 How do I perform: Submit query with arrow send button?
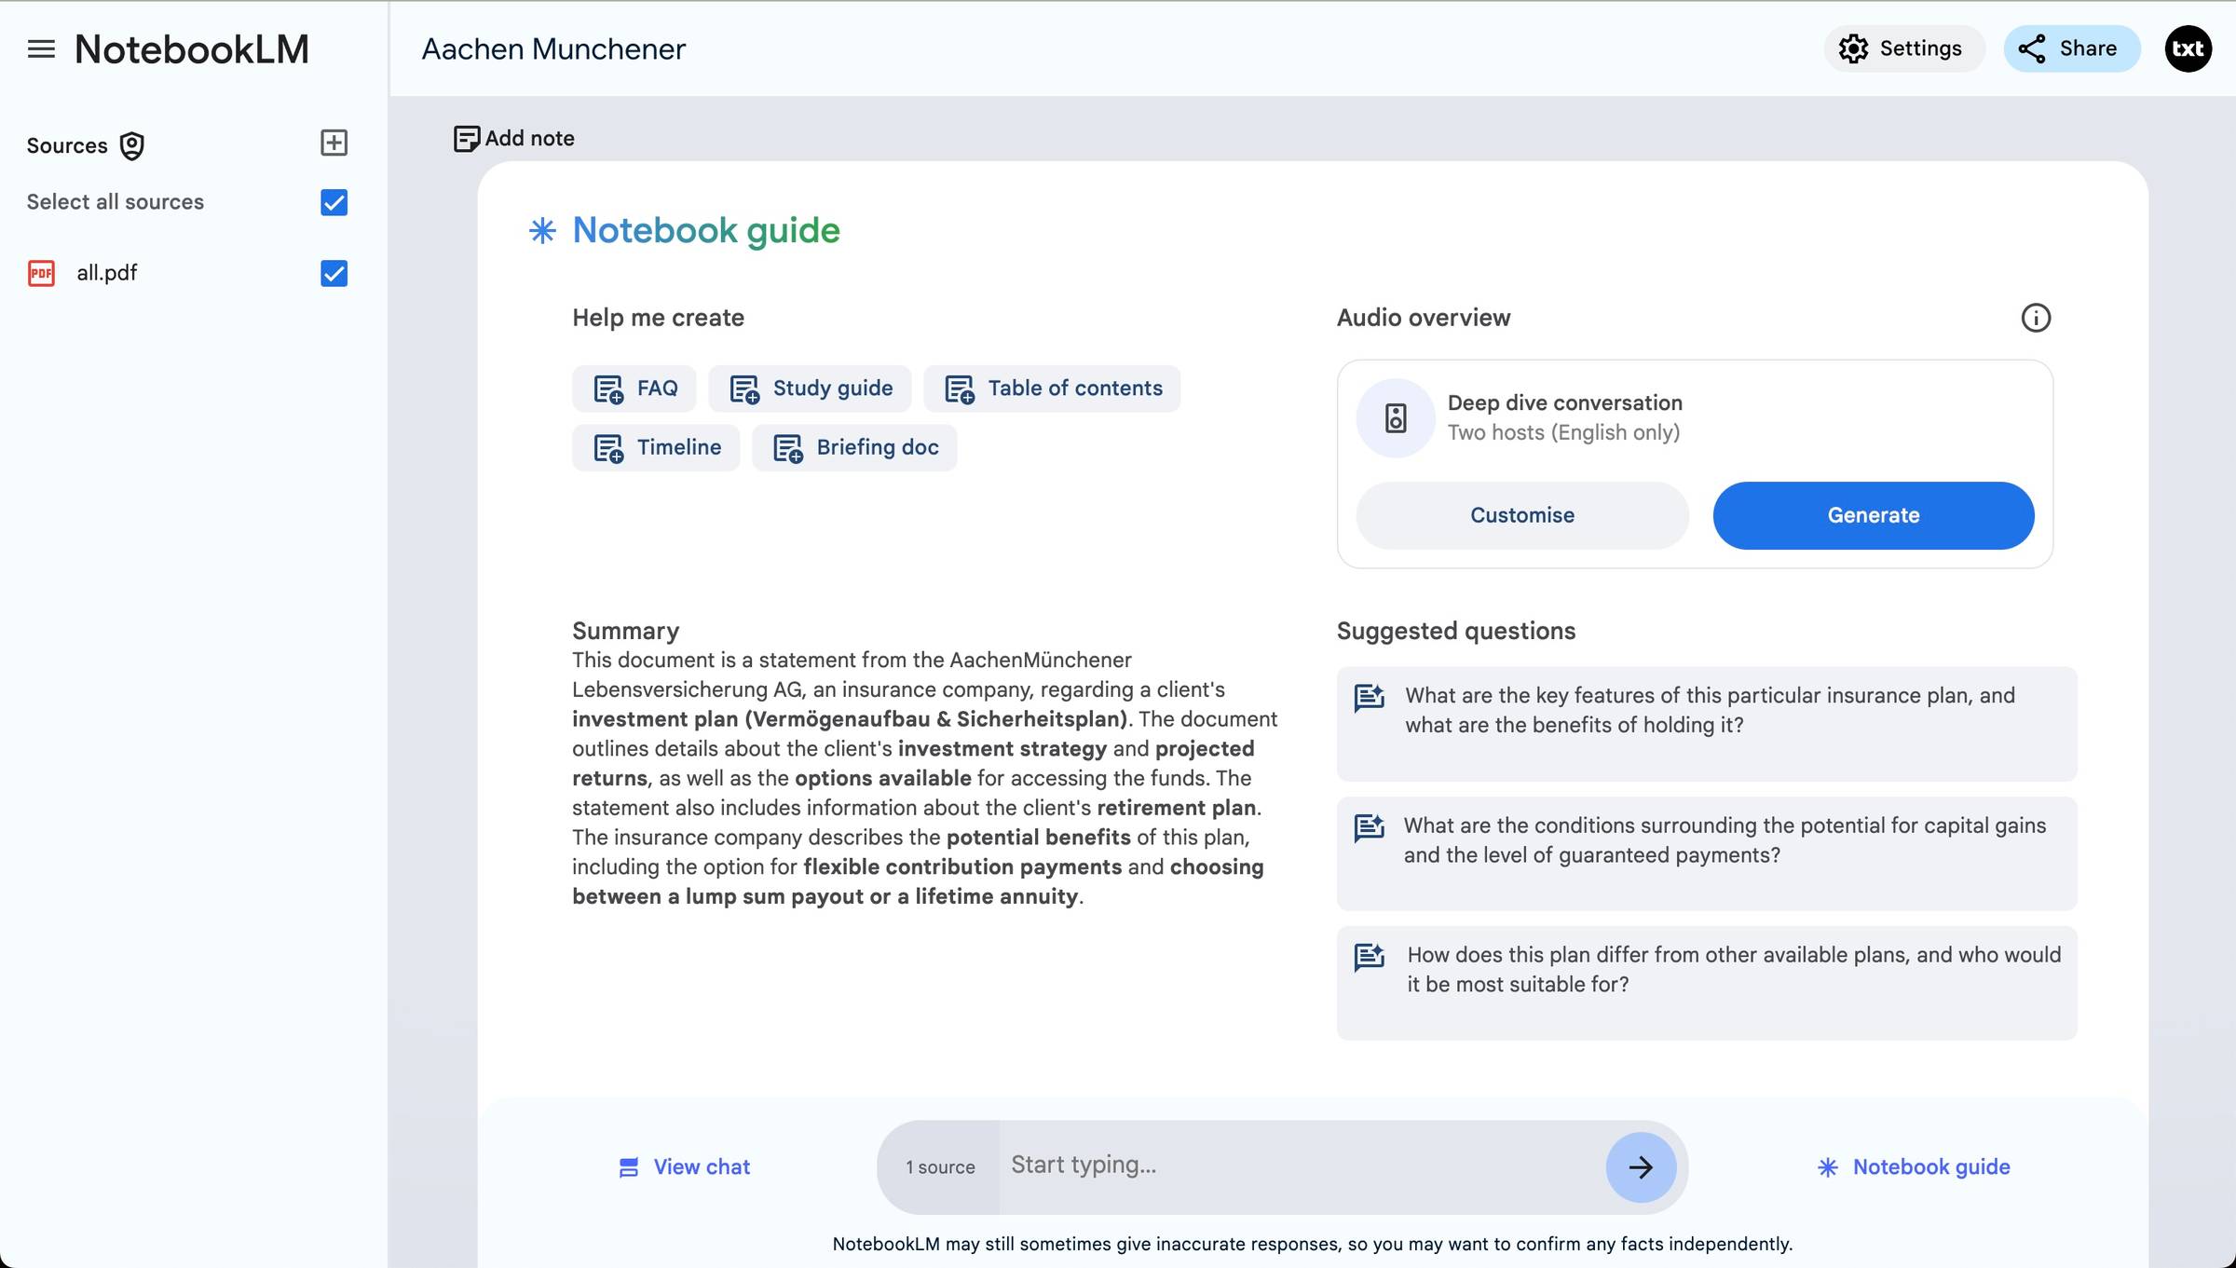pos(1641,1167)
